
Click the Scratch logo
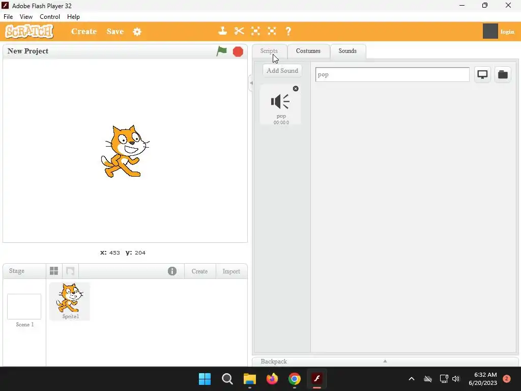click(x=29, y=32)
